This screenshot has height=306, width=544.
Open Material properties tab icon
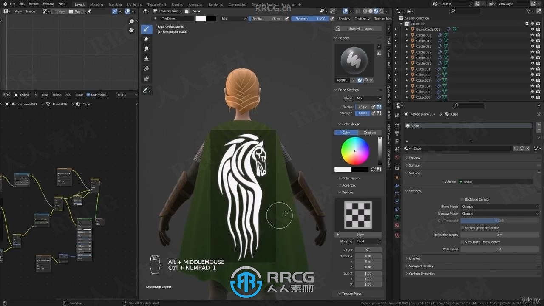click(x=397, y=225)
